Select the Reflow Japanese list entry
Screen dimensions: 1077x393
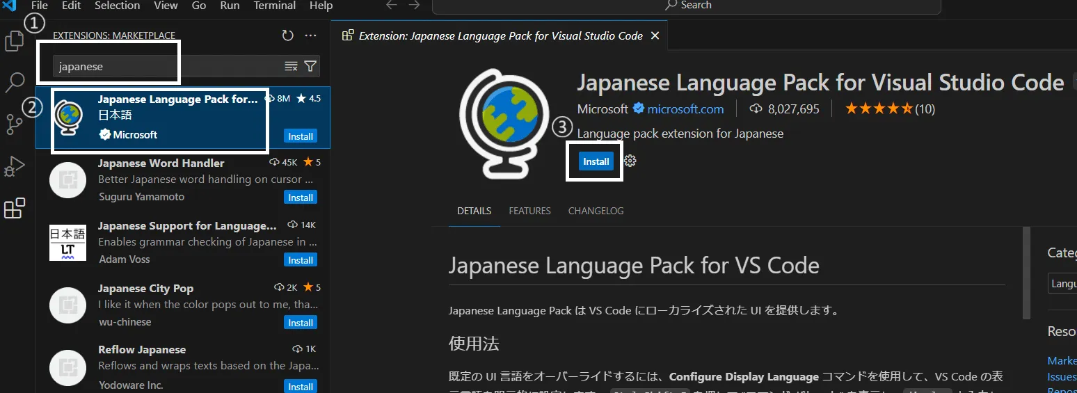(x=183, y=366)
